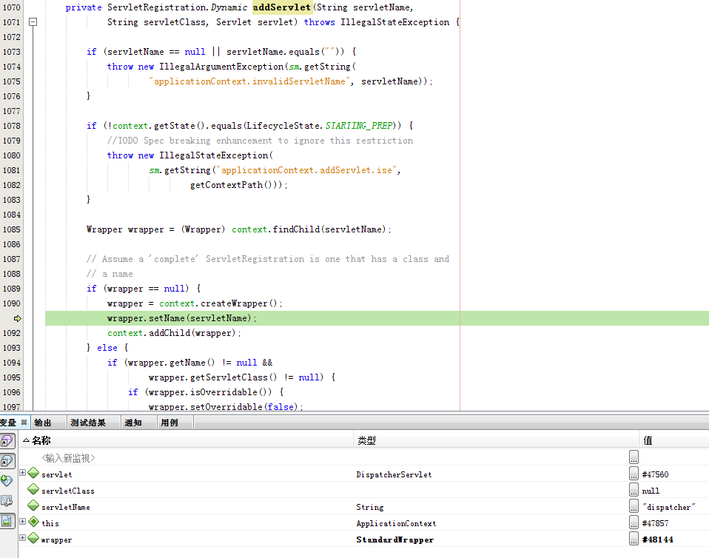Viewport: 709px width, 558px height.
Task: Click the null value for servletClass
Action: click(x=651, y=491)
